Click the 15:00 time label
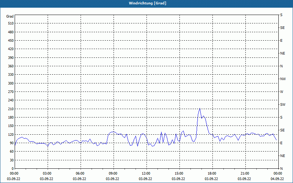Viewport: 293px width, 183px height. click(x=179, y=173)
